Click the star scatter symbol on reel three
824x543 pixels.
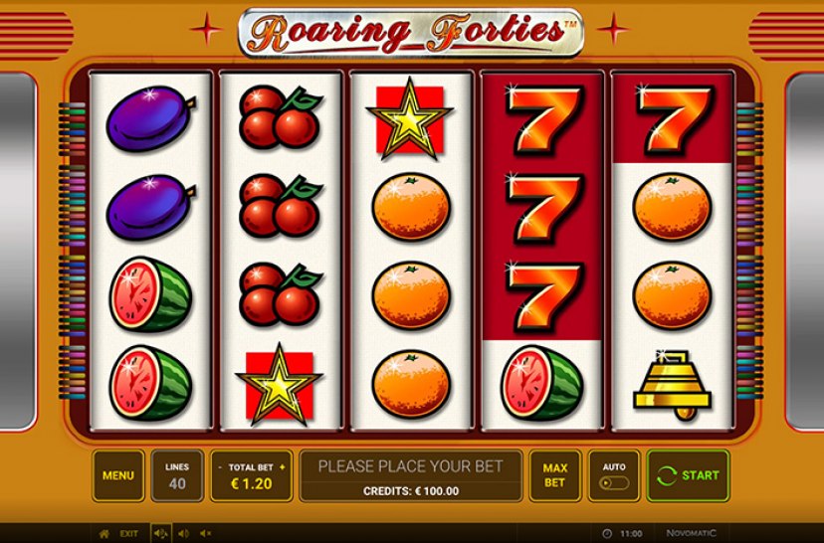(x=409, y=118)
